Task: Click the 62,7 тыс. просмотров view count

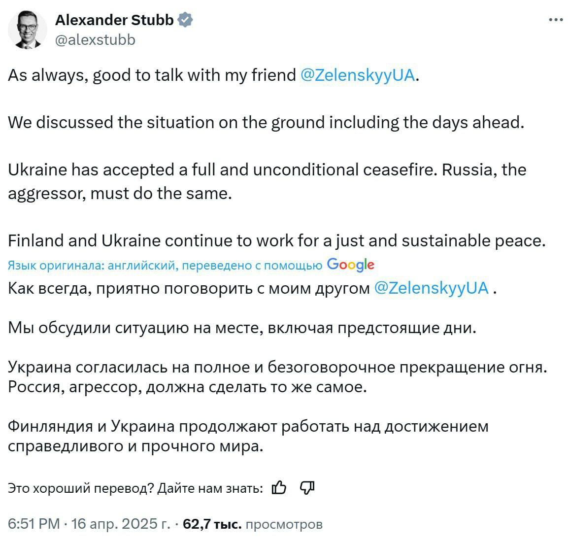Action: (252, 524)
